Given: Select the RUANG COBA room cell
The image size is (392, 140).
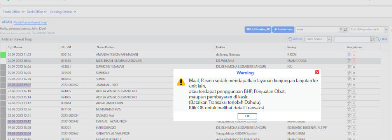Looking at the screenshot, I should tap(297, 61).
